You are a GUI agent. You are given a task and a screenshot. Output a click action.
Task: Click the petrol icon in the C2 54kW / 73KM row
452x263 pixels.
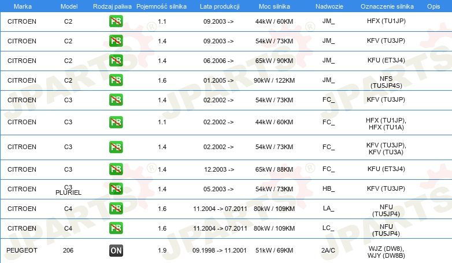point(116,41)
